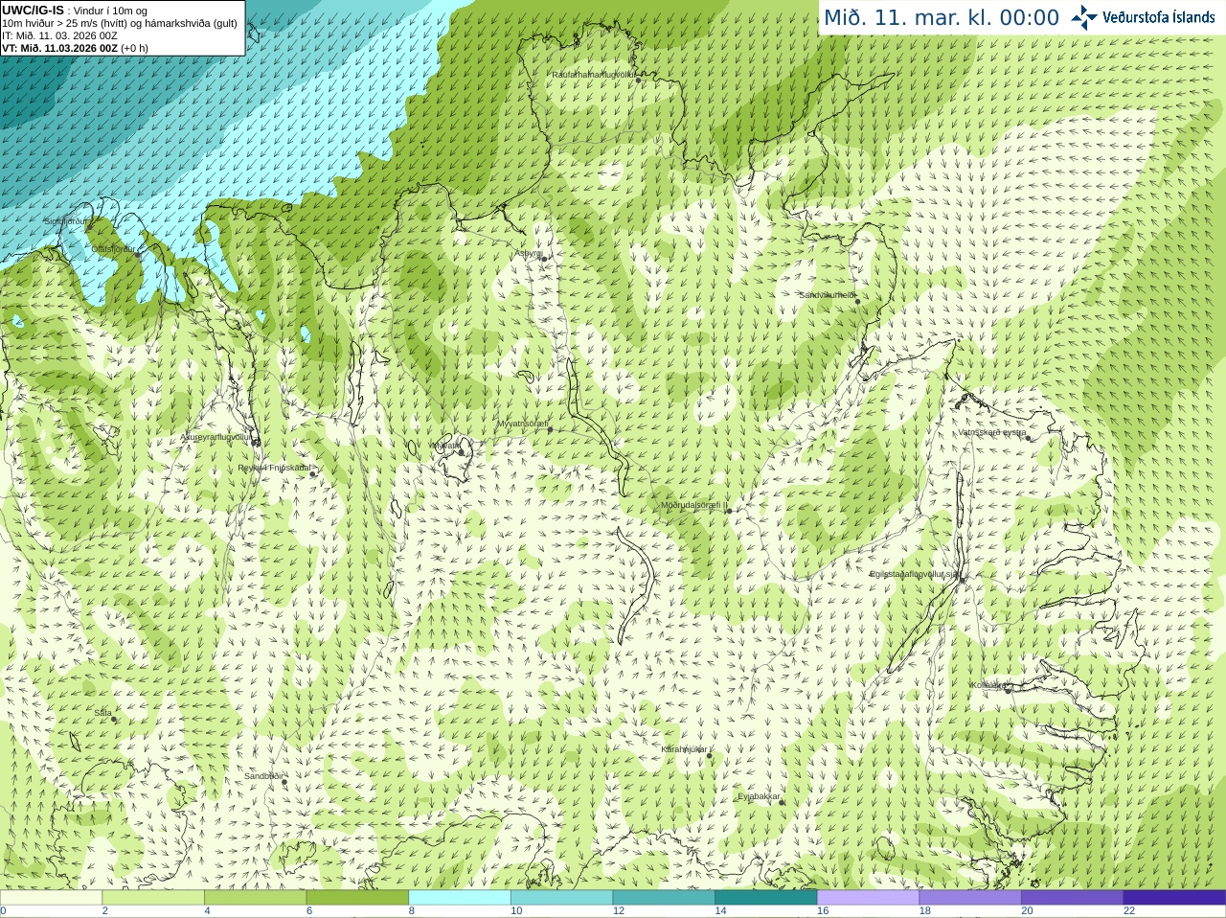The image size is (1226, 918).
Task: Click the legend scale value 6
Action: tap(309, 911)
